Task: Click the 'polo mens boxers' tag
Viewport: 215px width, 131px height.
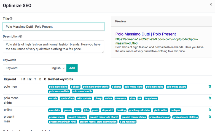Action: point(176,87)
